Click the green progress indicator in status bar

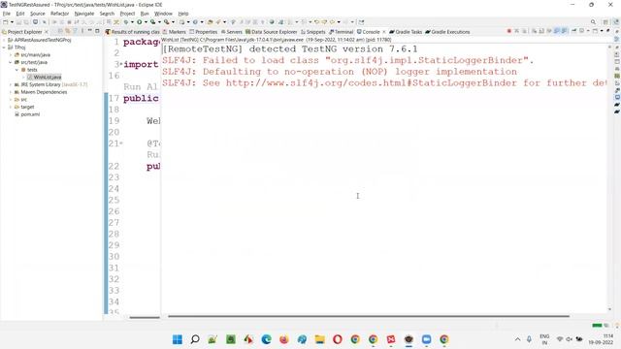click(x=597, y=326)
